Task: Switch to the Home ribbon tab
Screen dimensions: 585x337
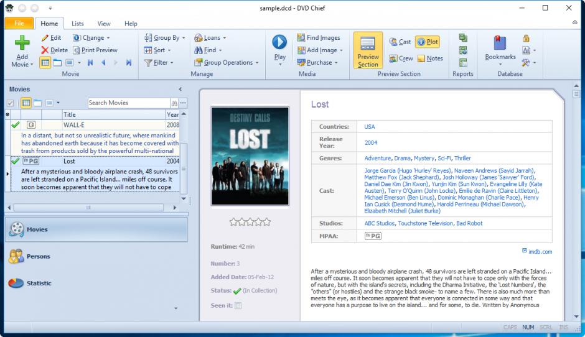Action: click(49, 24)
